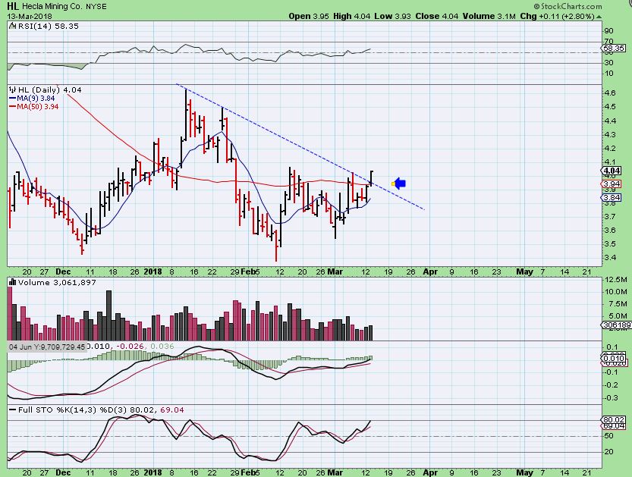Click the '04 Jun Y:9,709,729.45' tooltip
The height and width of the screenshot is (477, 632).
click(47, 347)
